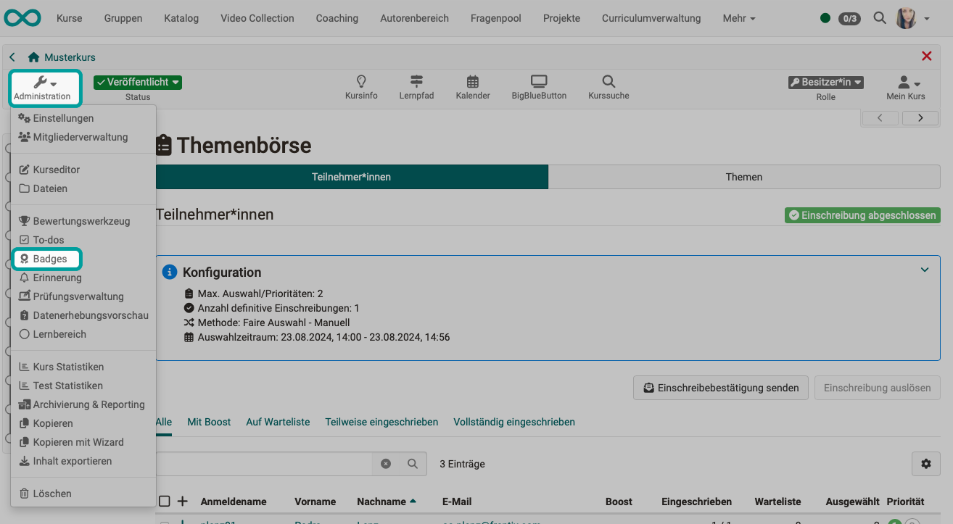Open the Veröffentlicht status dropdown
This screenshot has height=524, width=953.
138,83
